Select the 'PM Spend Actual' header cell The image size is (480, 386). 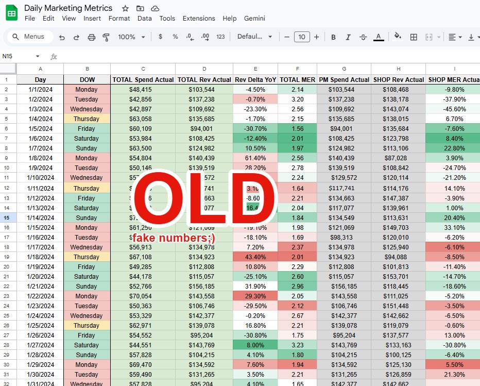coord(344,80)
